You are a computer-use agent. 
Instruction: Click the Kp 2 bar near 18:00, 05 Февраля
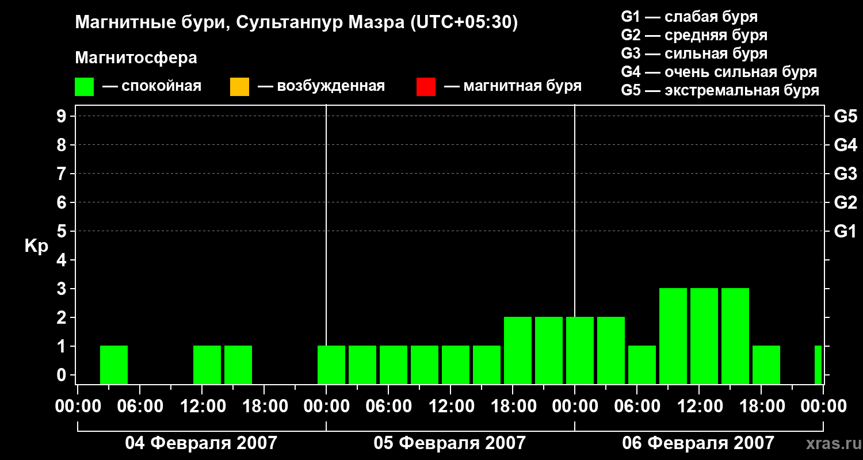518,350
